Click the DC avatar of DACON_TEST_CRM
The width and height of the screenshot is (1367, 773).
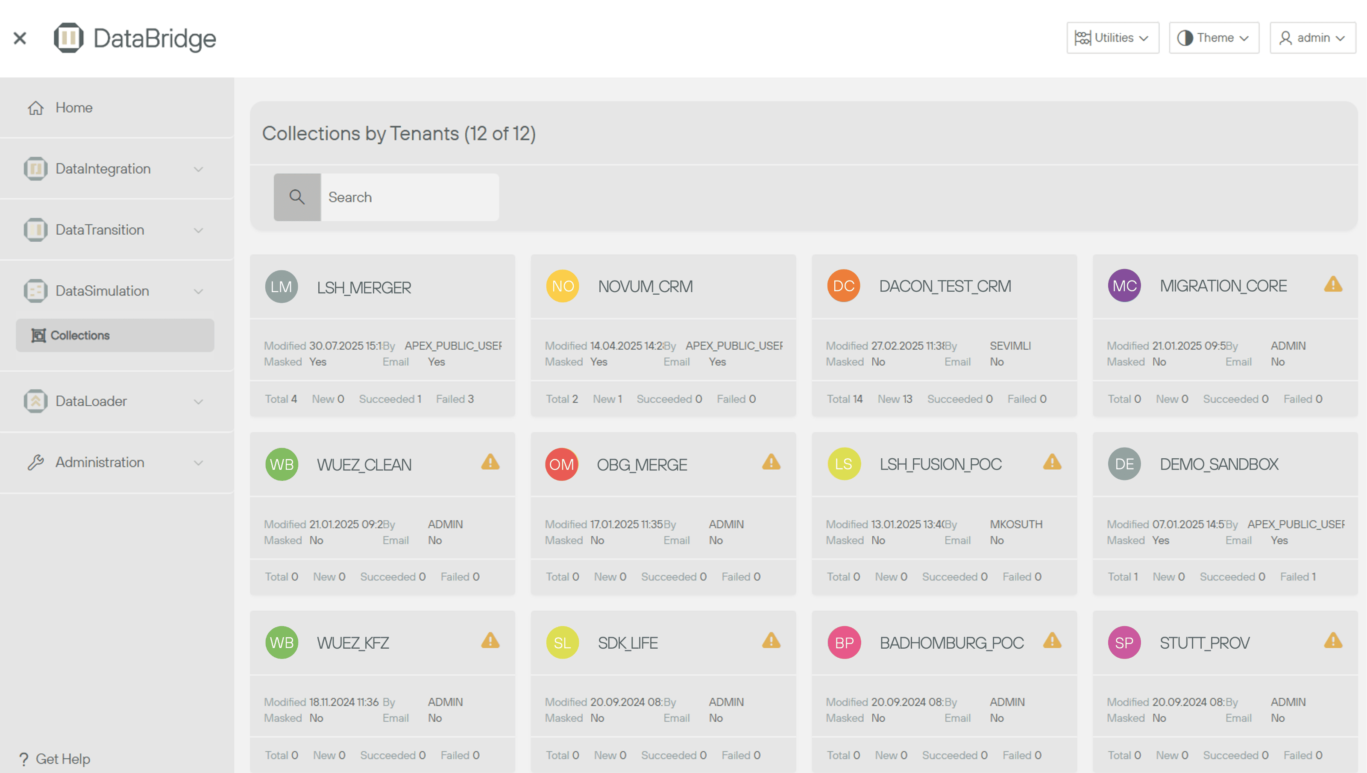pos(843,286)
